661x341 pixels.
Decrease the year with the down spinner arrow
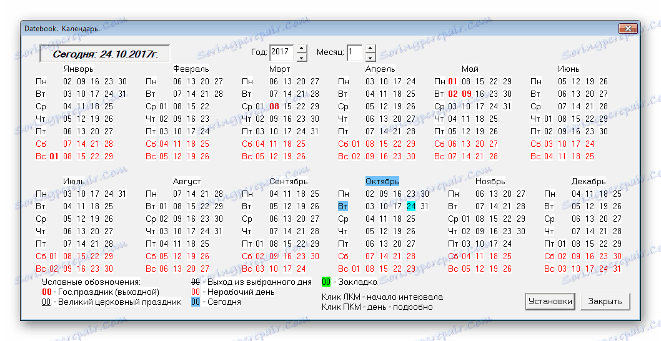pyautogui.click(x=302, y=57)
